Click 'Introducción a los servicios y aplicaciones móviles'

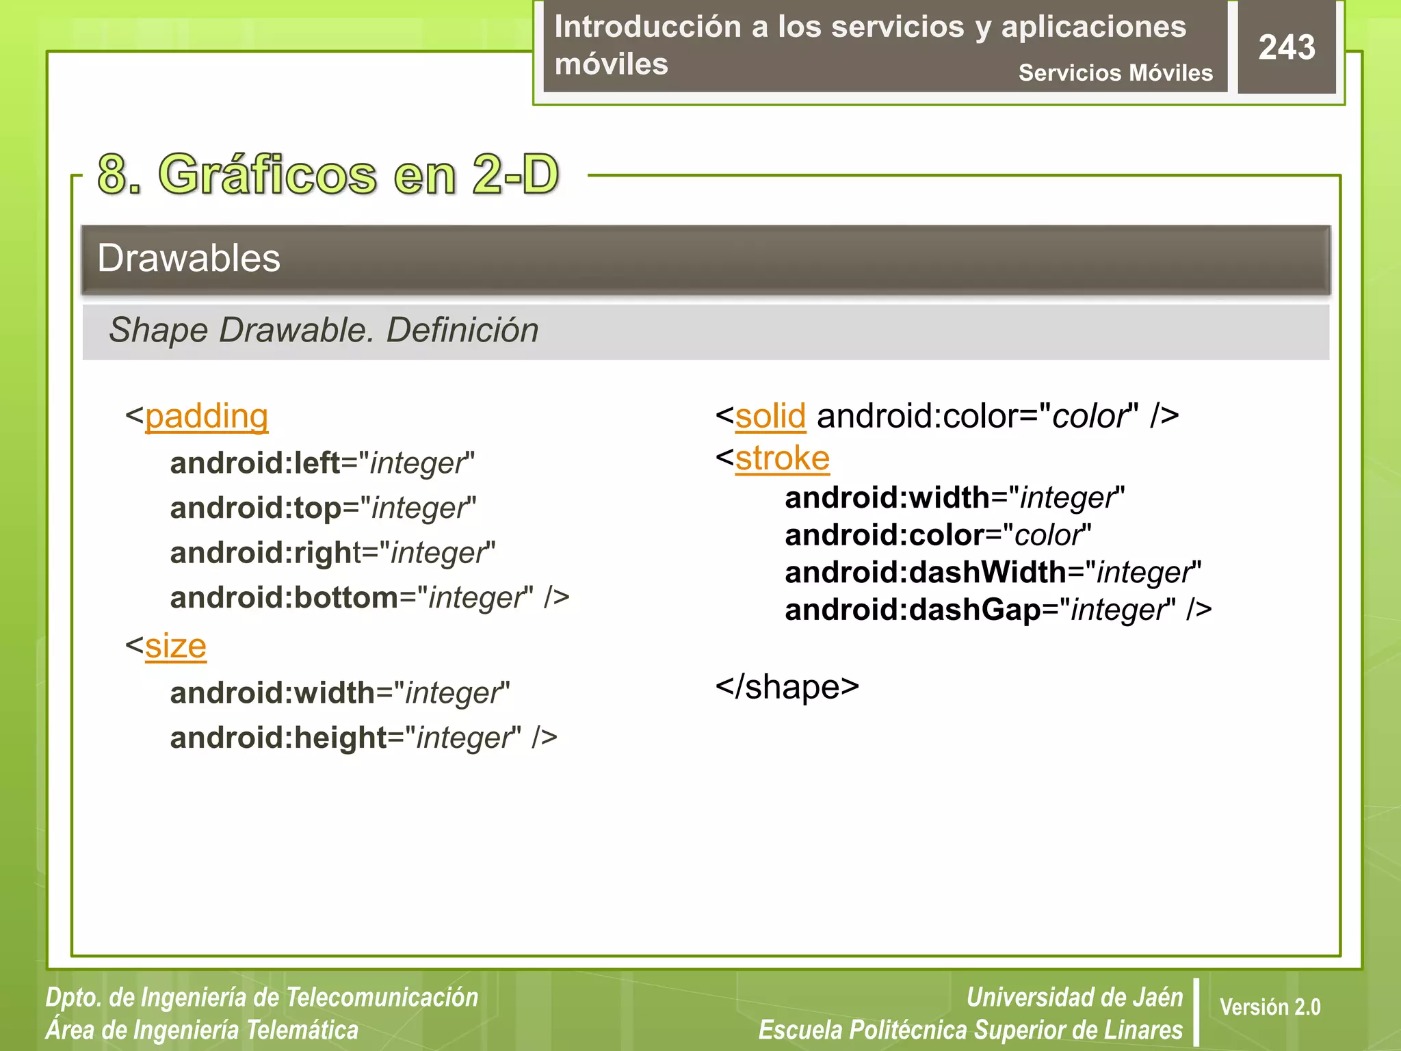click(x=870, y=45)
